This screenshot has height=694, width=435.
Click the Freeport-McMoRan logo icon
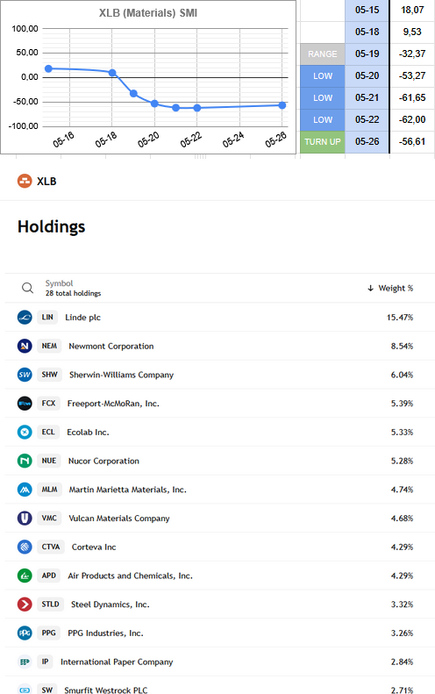[x=25, y=404]
